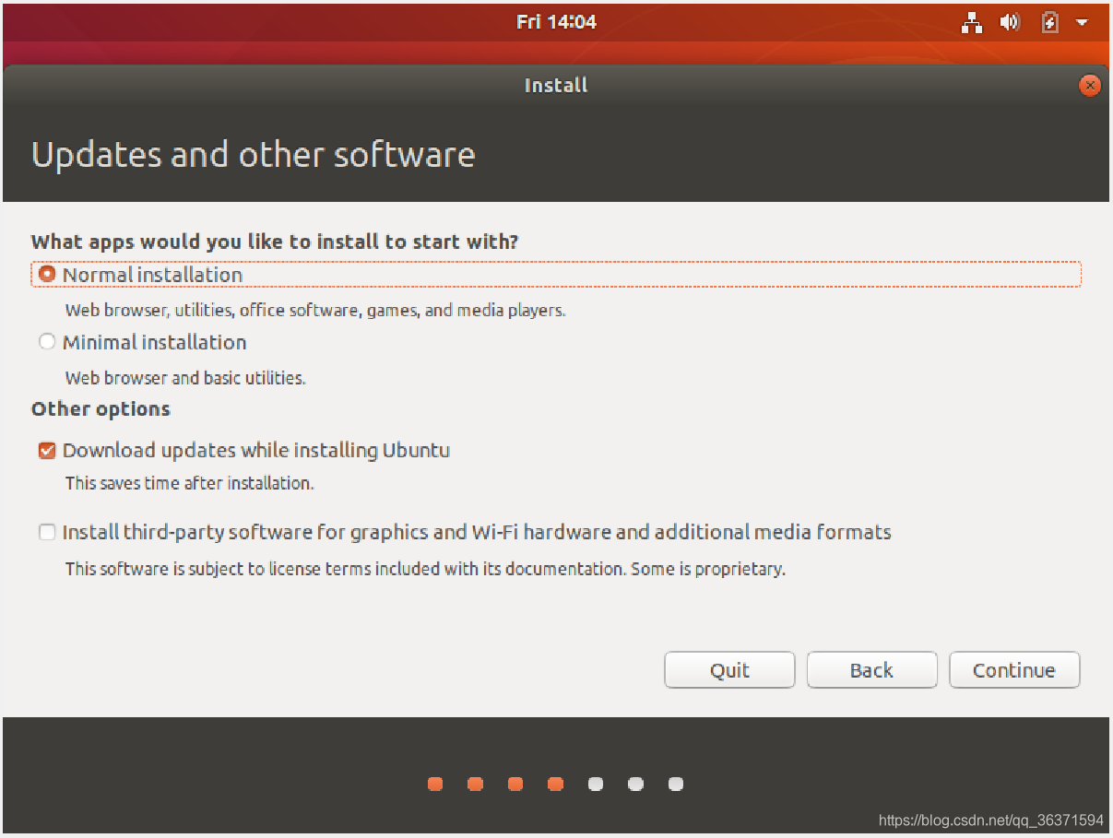
Task: Click the volume speaker icon
Action: pos(1011,22)
